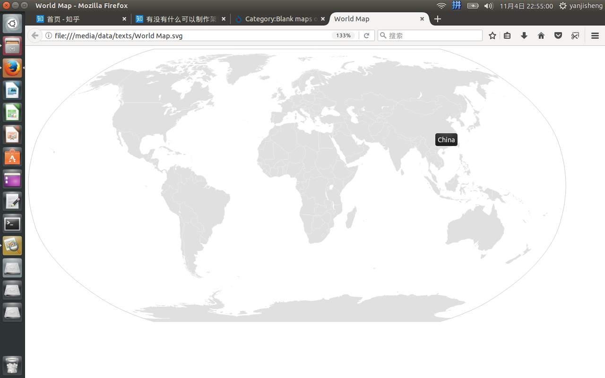Close the 有没有什么可以制作架 tab
Viewport: 605px width, 378px height.
click(224, 19)
